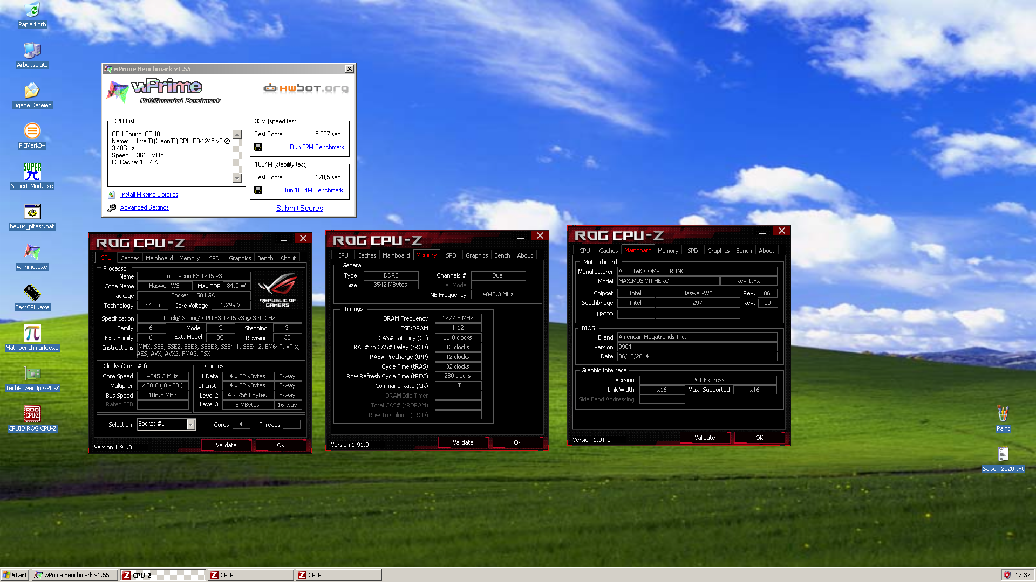Click Validate in the left CPU-Z window
Image resolution: width=1036 pixels, height=582 pixels.
pos(226,445)
